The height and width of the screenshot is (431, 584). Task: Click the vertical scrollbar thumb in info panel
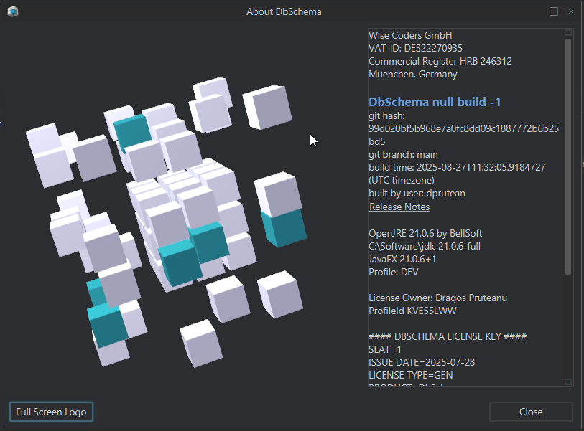click(x=568, y=156)
